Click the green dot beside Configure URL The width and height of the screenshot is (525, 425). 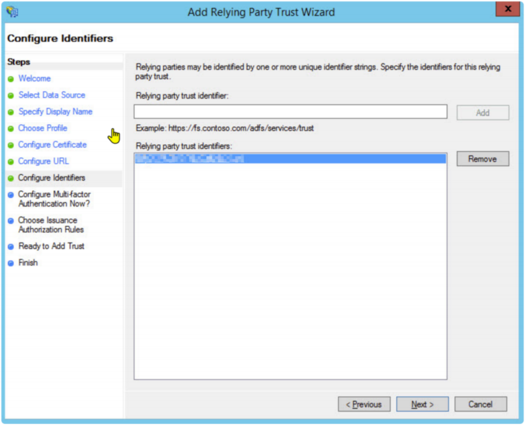[11, 162]
